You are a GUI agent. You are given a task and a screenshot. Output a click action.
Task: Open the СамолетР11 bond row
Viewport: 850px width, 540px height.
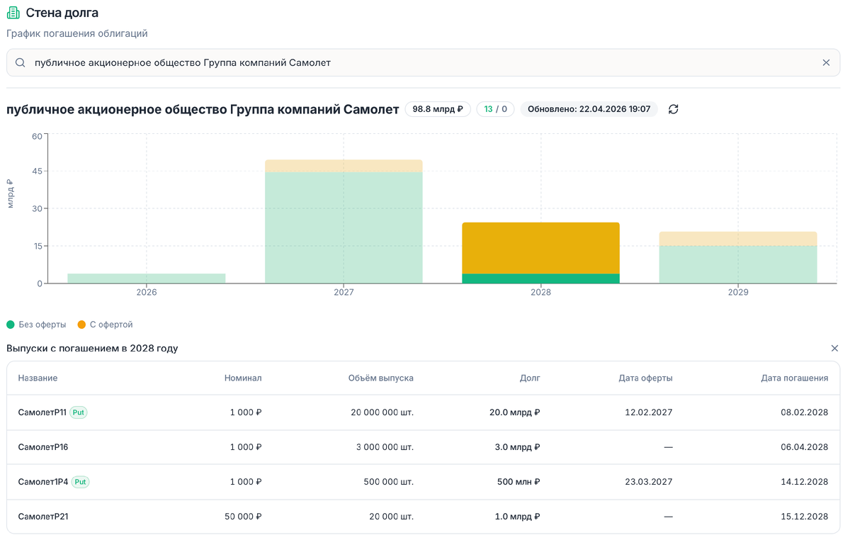click(424, 412)
